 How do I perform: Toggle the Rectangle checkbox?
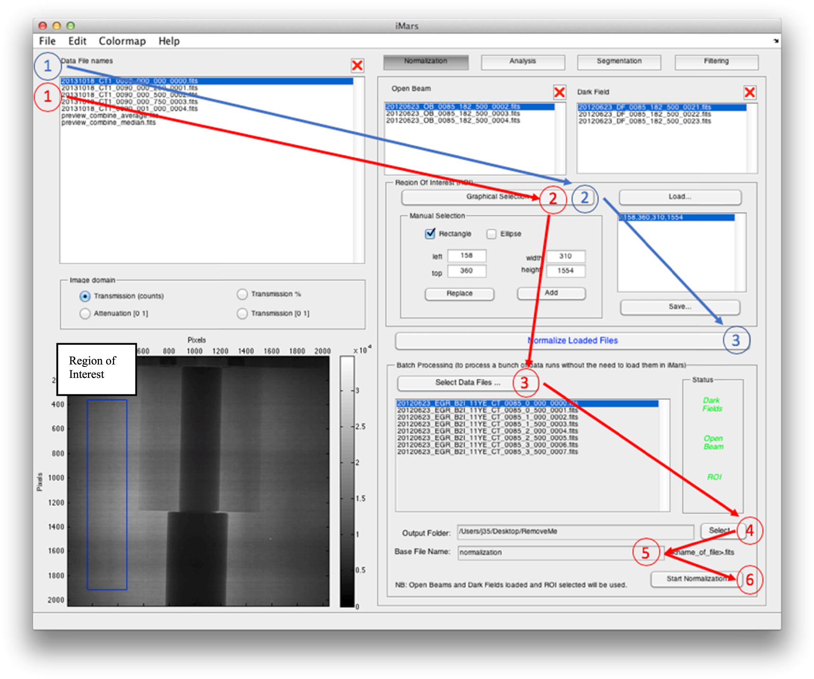430,234
